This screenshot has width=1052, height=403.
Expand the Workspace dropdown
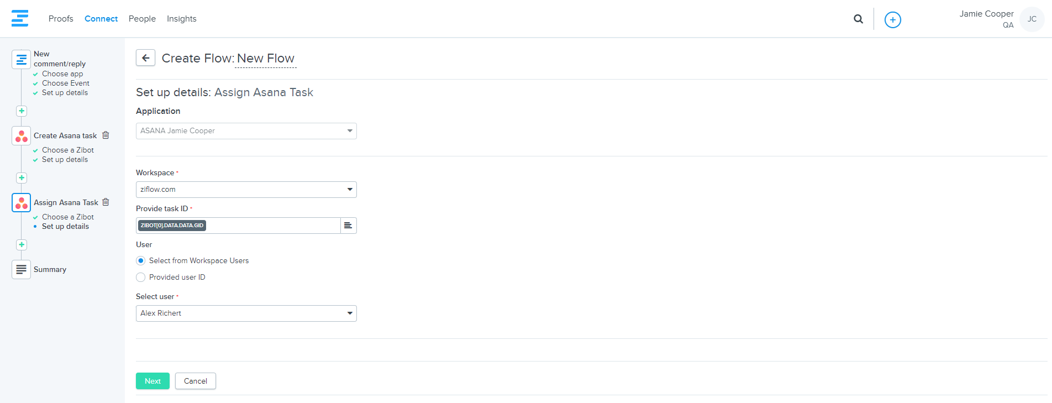[x=246, y=190]
